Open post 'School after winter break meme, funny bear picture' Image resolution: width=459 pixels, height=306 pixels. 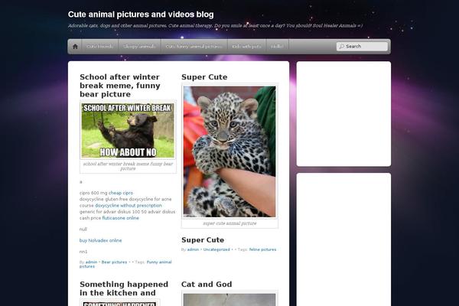(120, 86)
